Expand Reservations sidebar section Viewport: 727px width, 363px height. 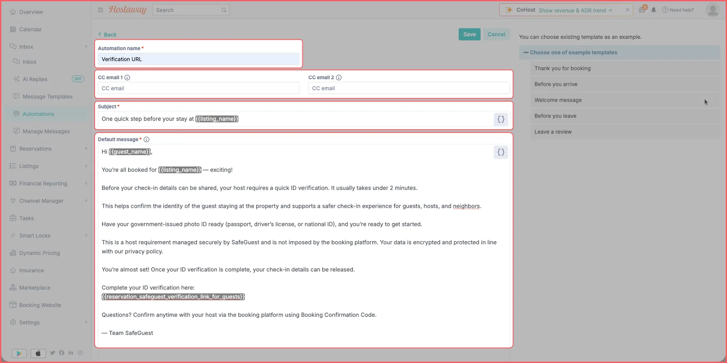(86, 148)
